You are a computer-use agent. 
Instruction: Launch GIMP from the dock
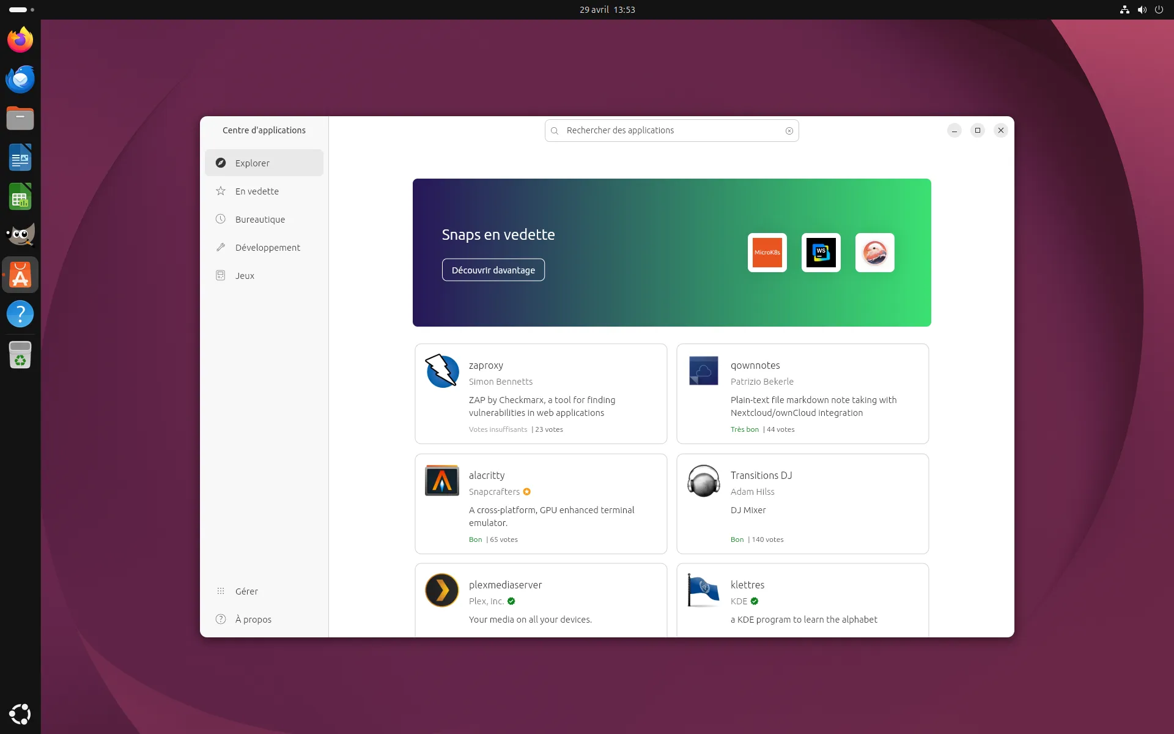tap(20, 235)
